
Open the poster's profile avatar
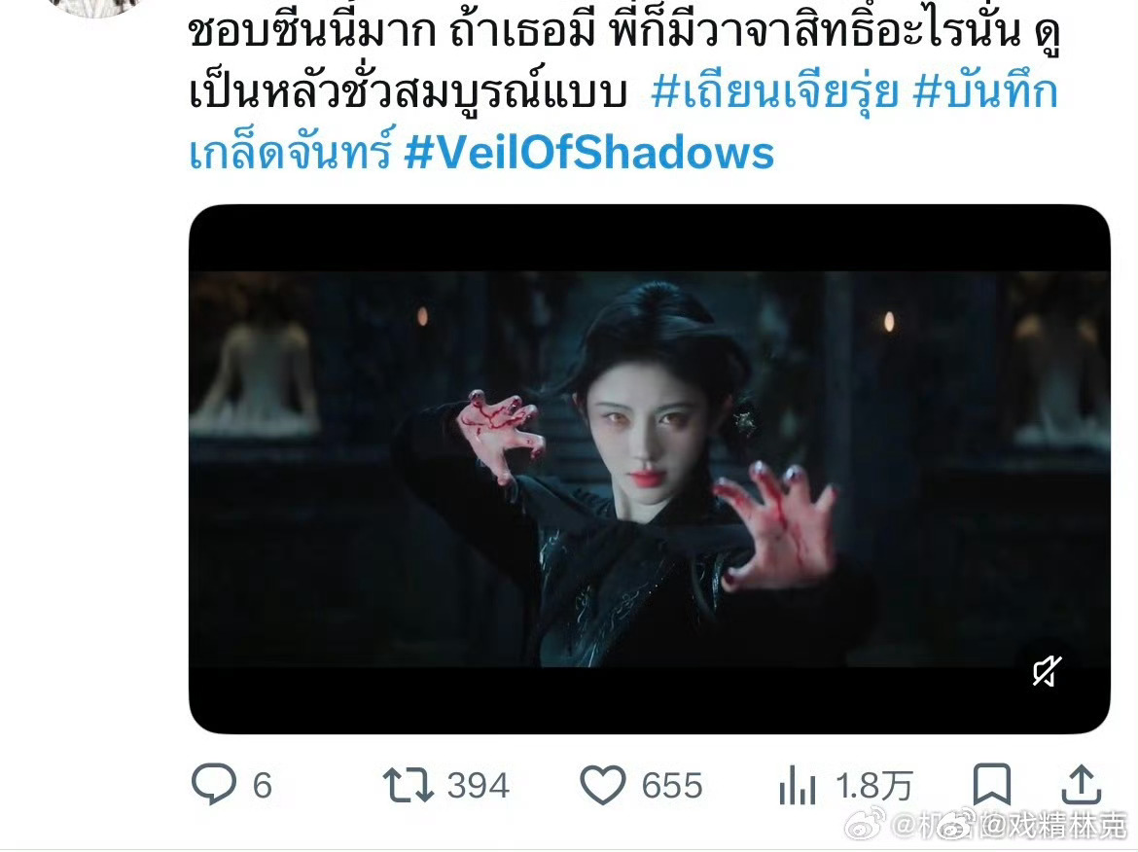tap(94, 7)
